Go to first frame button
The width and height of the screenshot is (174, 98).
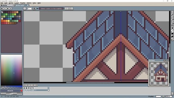(25, 85)
